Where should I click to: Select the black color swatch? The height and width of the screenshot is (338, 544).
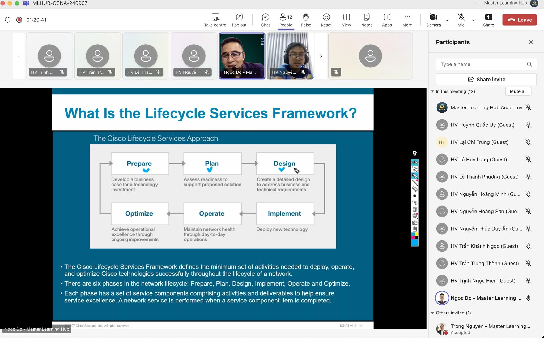coord(416,238)
